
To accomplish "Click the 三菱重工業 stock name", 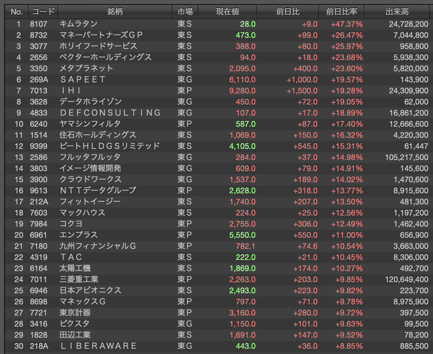I will 79,279.
